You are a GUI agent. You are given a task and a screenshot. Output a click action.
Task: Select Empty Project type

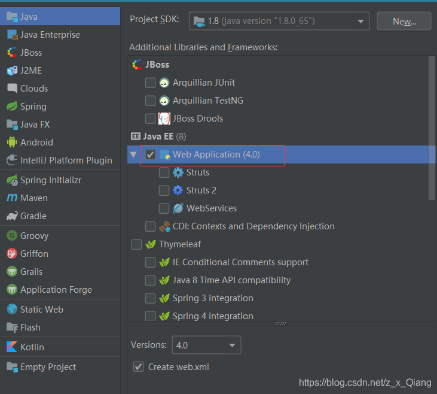point(60,366)
